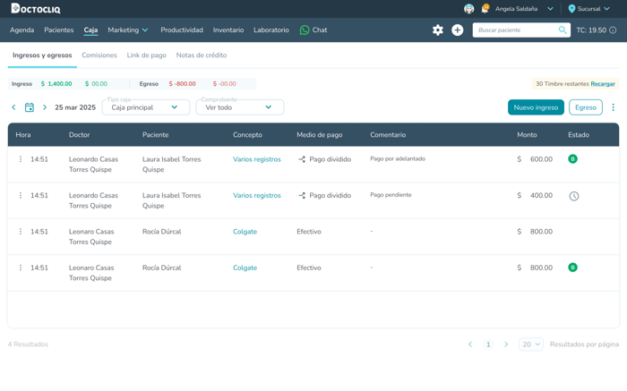
Task: Open the calendar date picker icon
Action: [x=29, y=107]
